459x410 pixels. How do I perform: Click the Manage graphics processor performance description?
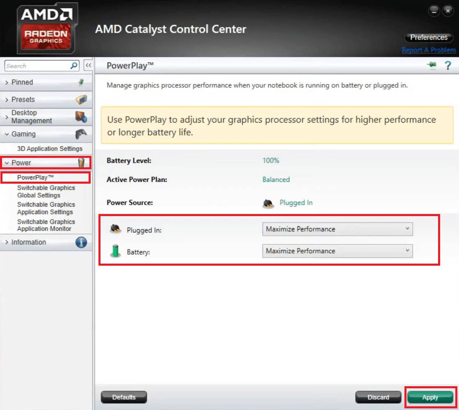click(x=257, y=85)
